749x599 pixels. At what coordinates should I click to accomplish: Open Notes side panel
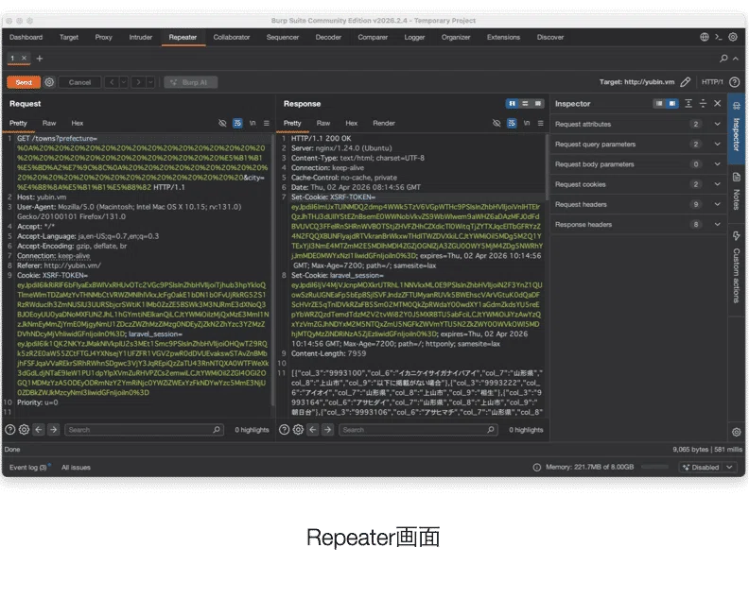click(x=736, y=192)
